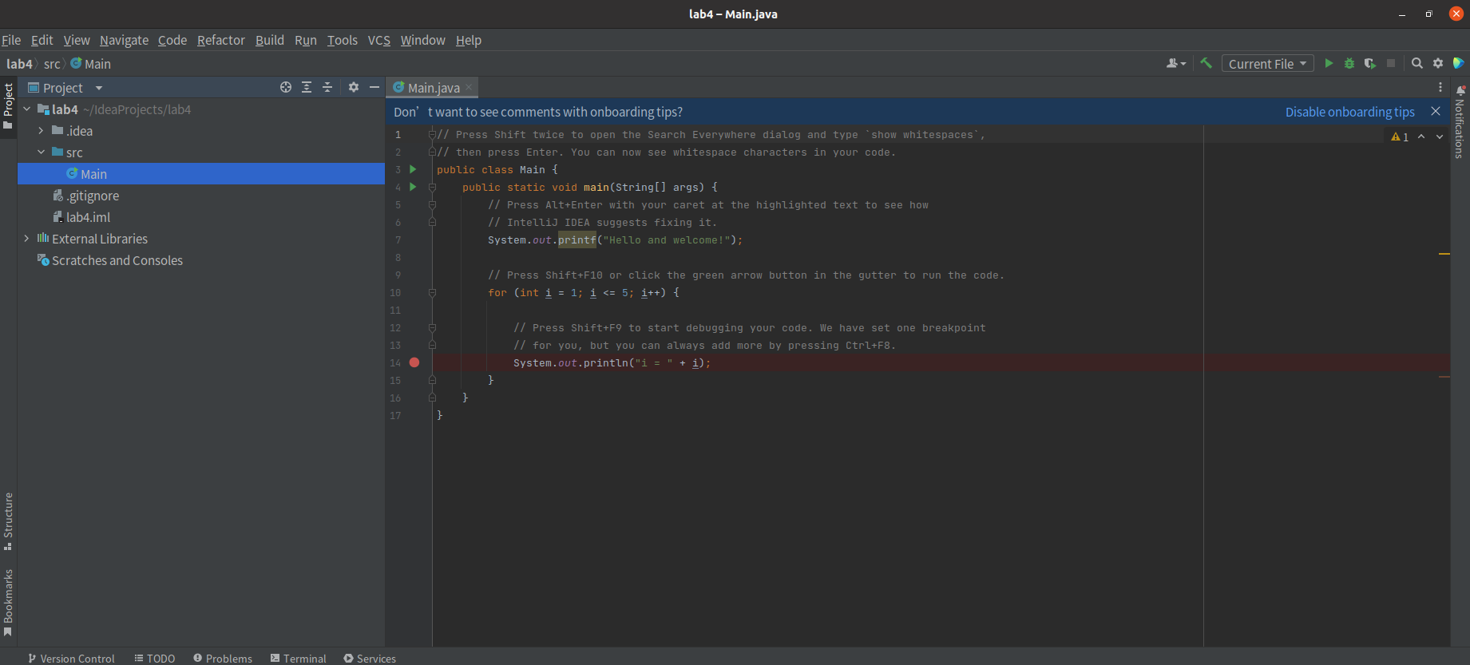The image size is (1470, 665).
Task: Open IDE settings gear in top toolbar
Action: pyautogui.click(x=1438, y=63)
